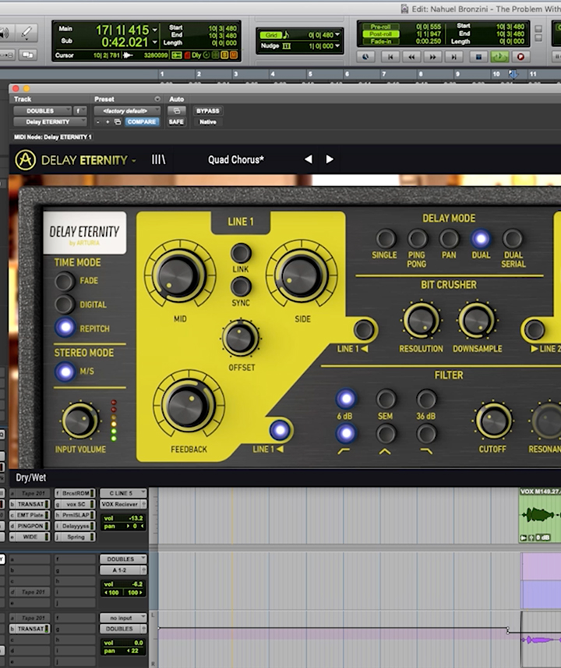The height and width of the screenshot is (668, 561).
Task: Click the next preset plus button
Action: (x=108, y=122)
